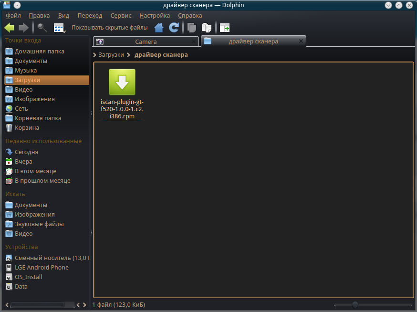
Task: Search Документы under Искать
Action: [x=47, y=205]
